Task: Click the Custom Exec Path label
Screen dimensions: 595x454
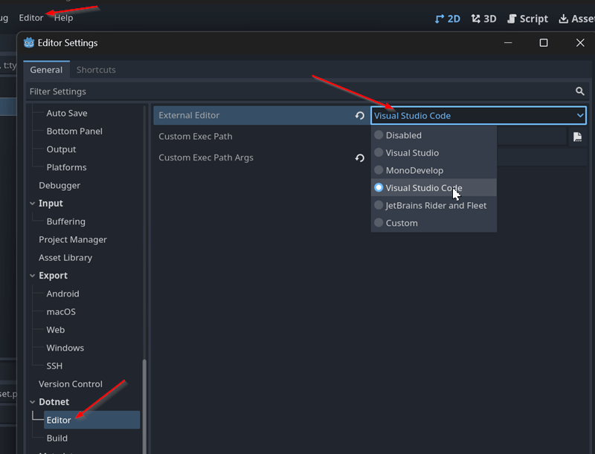Action: click(196, 137)
